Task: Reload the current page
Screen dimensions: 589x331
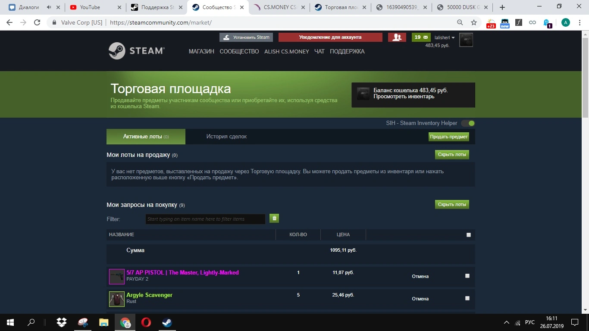Action: (37, 22)
